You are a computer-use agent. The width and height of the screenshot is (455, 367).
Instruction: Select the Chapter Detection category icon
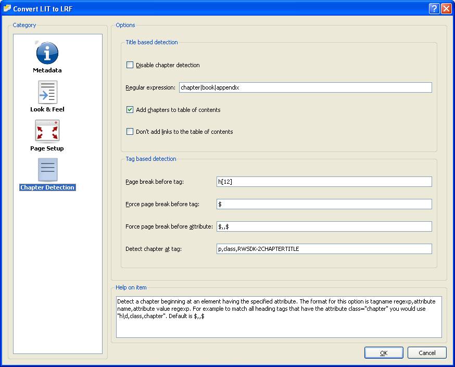point(47,170)
